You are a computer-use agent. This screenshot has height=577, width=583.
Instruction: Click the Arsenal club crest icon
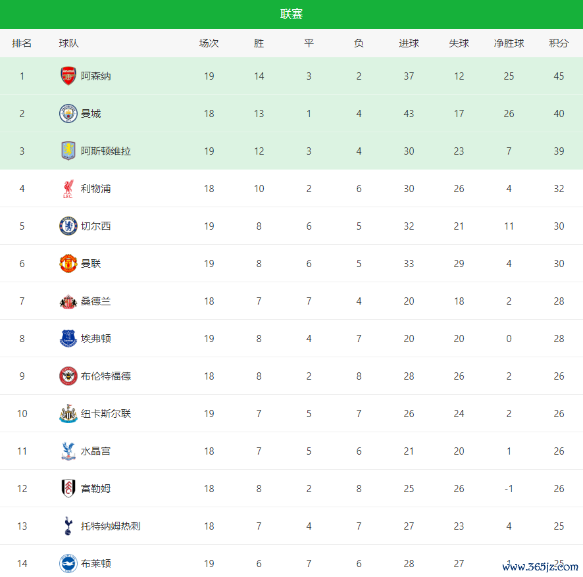[x=68, y=76]
